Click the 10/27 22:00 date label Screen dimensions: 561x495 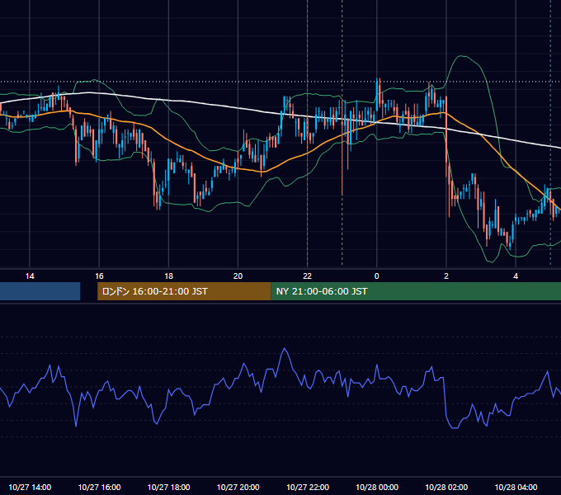click(308, 488)
